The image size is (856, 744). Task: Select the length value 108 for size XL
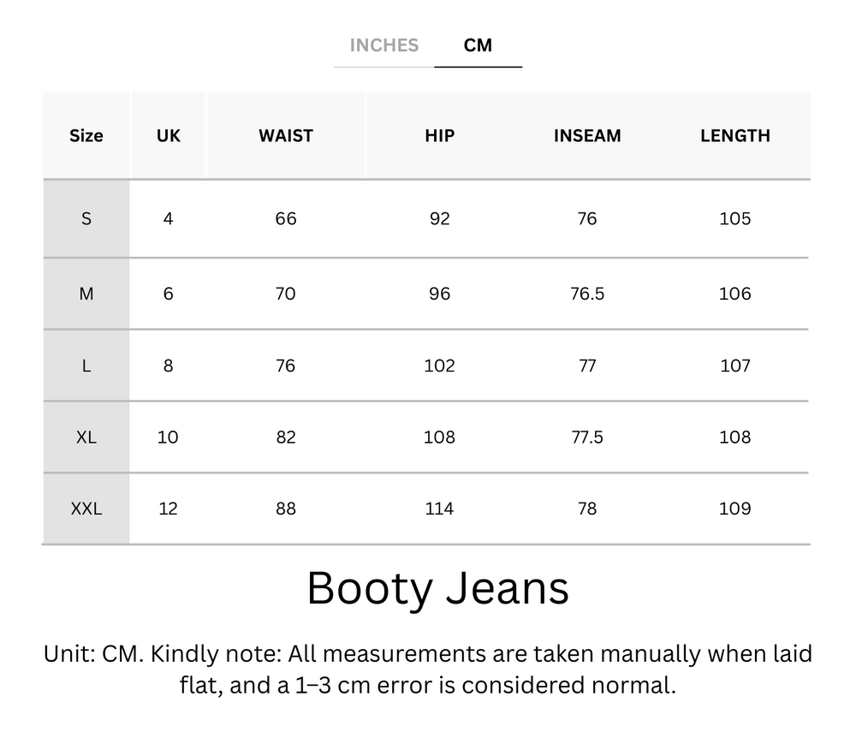coord(735,437)
